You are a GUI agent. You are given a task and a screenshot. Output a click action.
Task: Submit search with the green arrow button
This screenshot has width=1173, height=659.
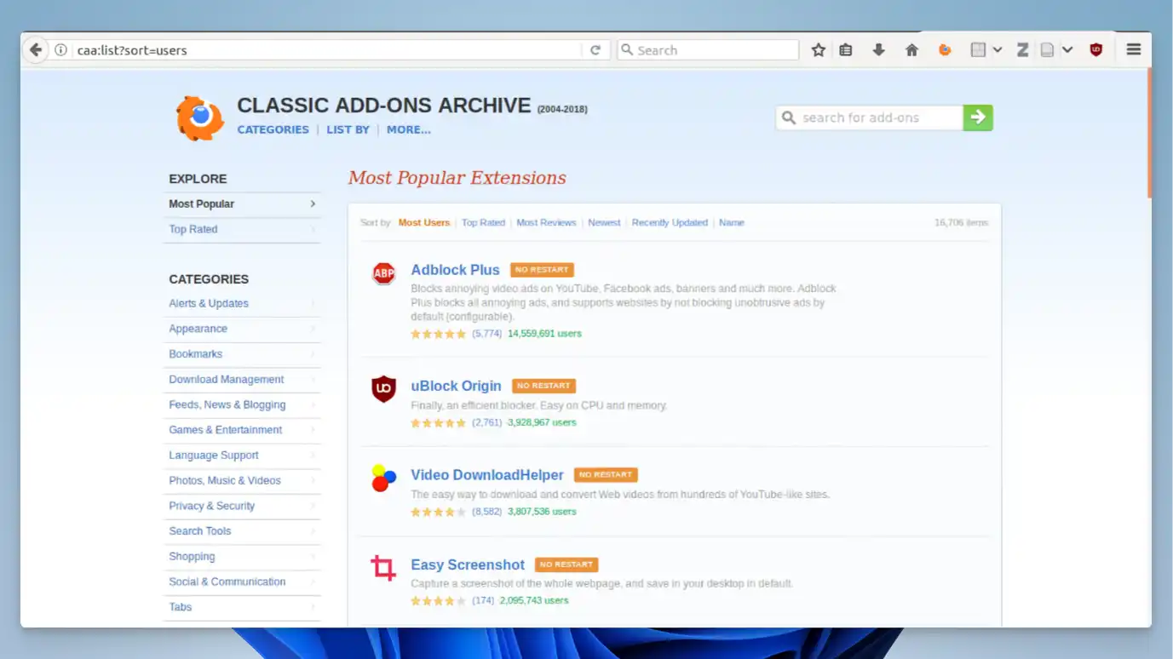pyautogui.click(x=977, y=117)
